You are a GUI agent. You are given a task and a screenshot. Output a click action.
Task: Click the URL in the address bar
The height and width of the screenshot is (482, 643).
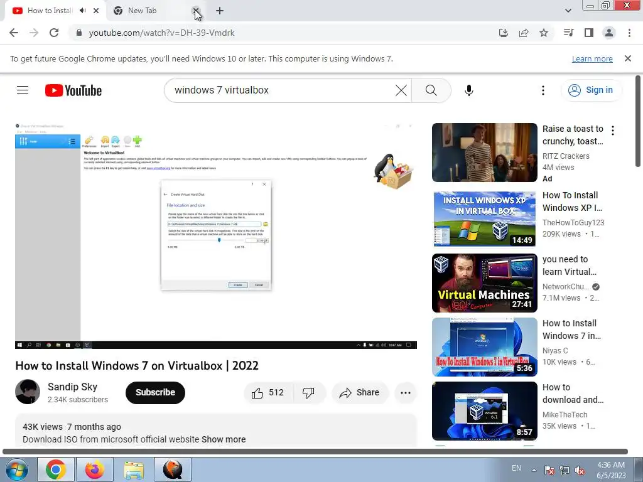click(161, 33)
